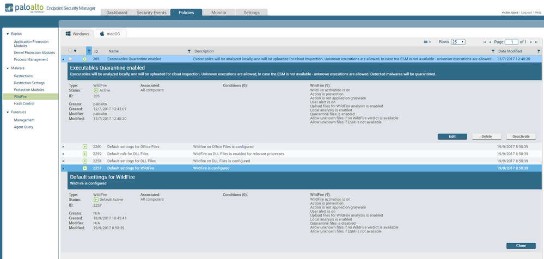
Task: Select Hash Control in the sidebar
Action: click(24, 103)
